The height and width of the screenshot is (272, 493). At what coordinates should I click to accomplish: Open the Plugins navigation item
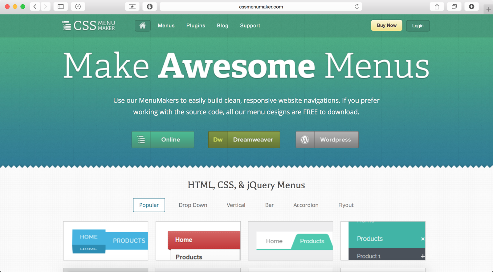(x=196, y=26)
